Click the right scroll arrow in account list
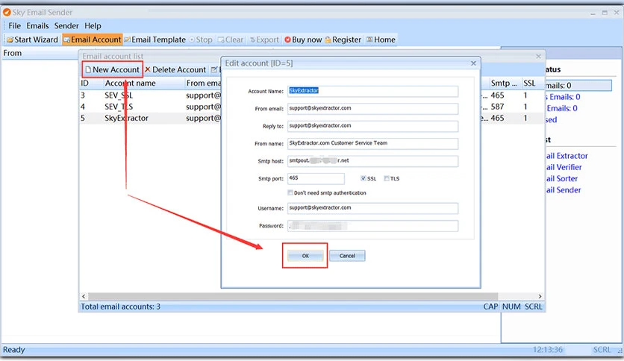The width and height of the screenshot is (624, 361). click(540, 296)
